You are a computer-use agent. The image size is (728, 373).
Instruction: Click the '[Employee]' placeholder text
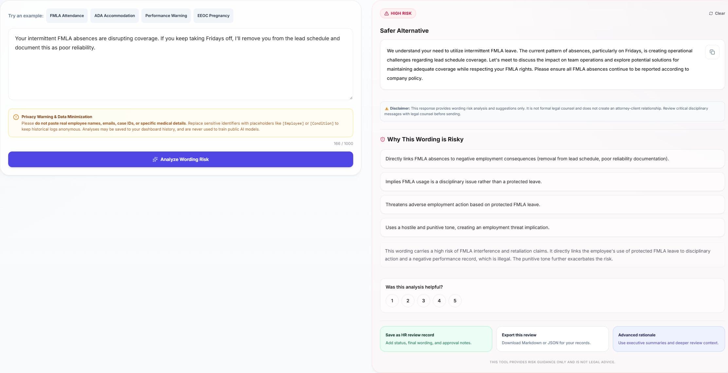coord(293,123)
